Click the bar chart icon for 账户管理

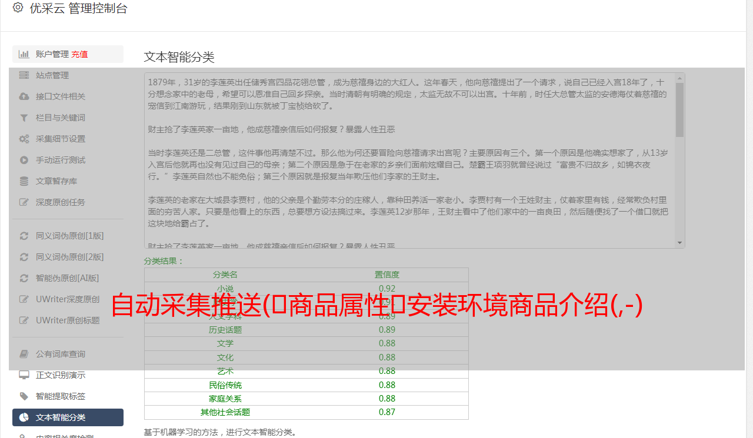tap(24, 54)
